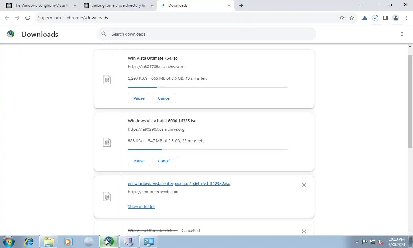Click the network tray icon
This screenshot has width=413, height=248.
pyautogui.click(x=373, y=242)
